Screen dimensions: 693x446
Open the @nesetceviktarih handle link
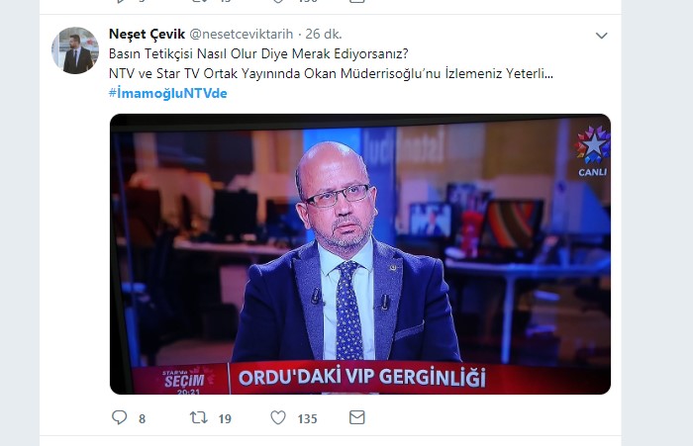click(242, 34)
